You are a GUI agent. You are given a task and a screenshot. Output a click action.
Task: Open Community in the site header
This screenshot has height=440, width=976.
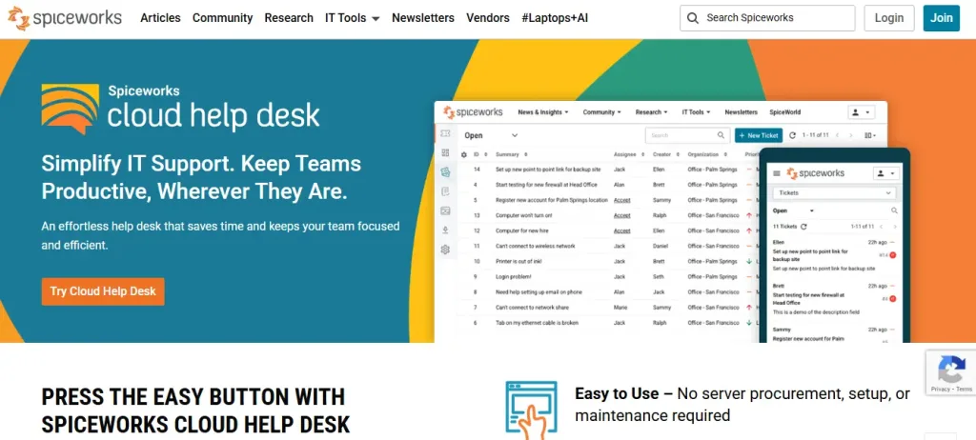coord(222,18)
